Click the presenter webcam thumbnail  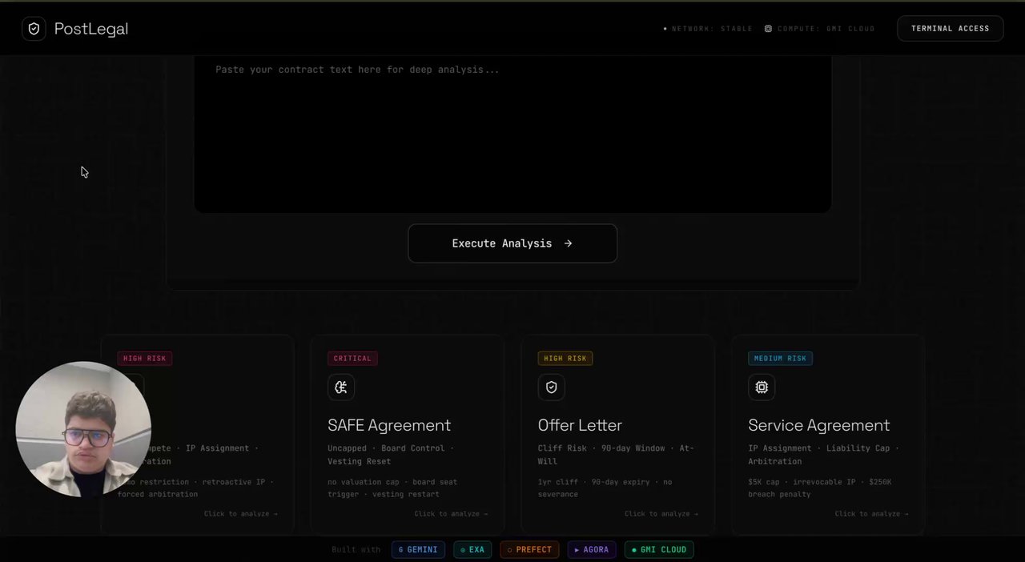point(83,429)
